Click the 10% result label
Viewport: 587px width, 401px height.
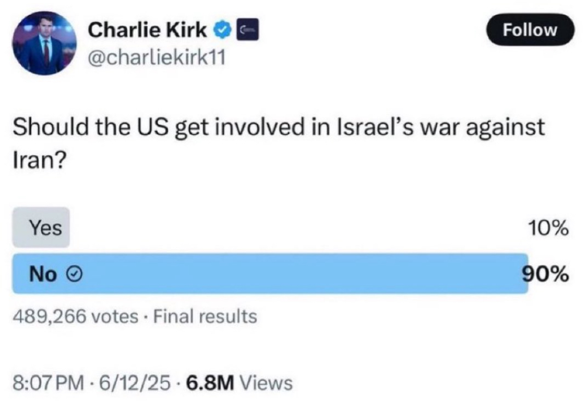coord(548,228)
